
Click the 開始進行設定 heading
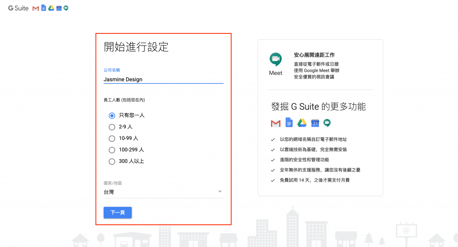pyautogui.click(x=136, y=47)
